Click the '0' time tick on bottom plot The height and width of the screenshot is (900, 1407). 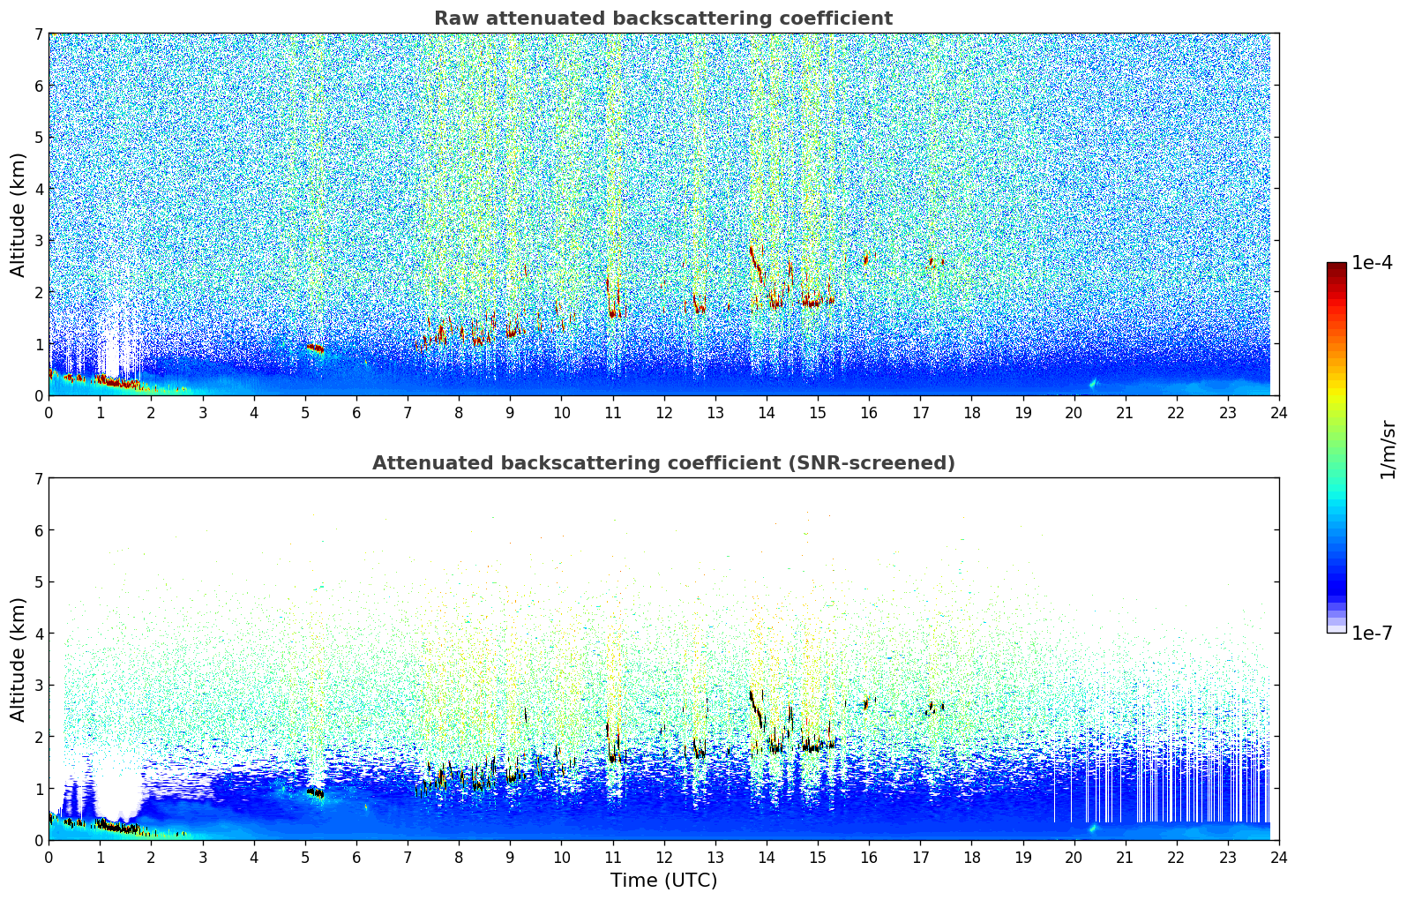pyautogui.click(x=49, y=857)
